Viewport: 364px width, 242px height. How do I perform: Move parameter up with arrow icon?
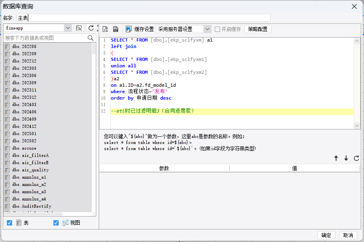336,158
